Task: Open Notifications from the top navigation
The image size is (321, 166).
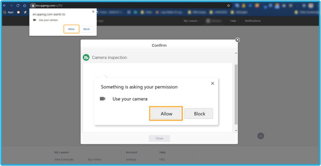Action: pyautogui.click(x=253, y=21)
